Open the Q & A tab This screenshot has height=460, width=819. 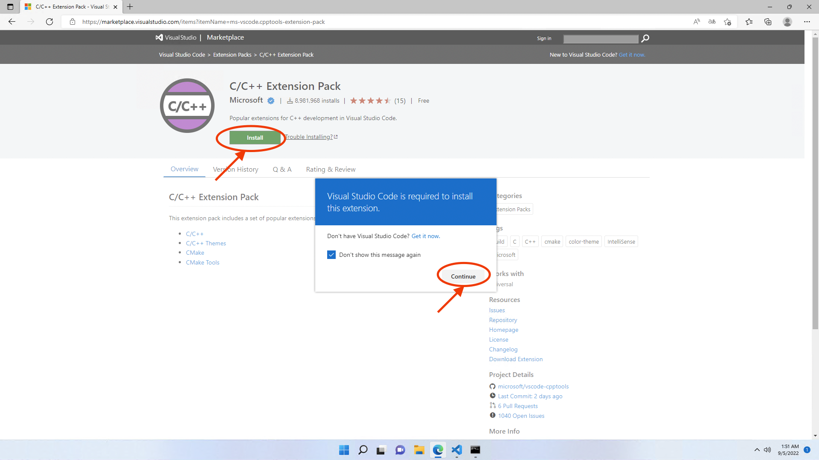(x=282, y=169)
